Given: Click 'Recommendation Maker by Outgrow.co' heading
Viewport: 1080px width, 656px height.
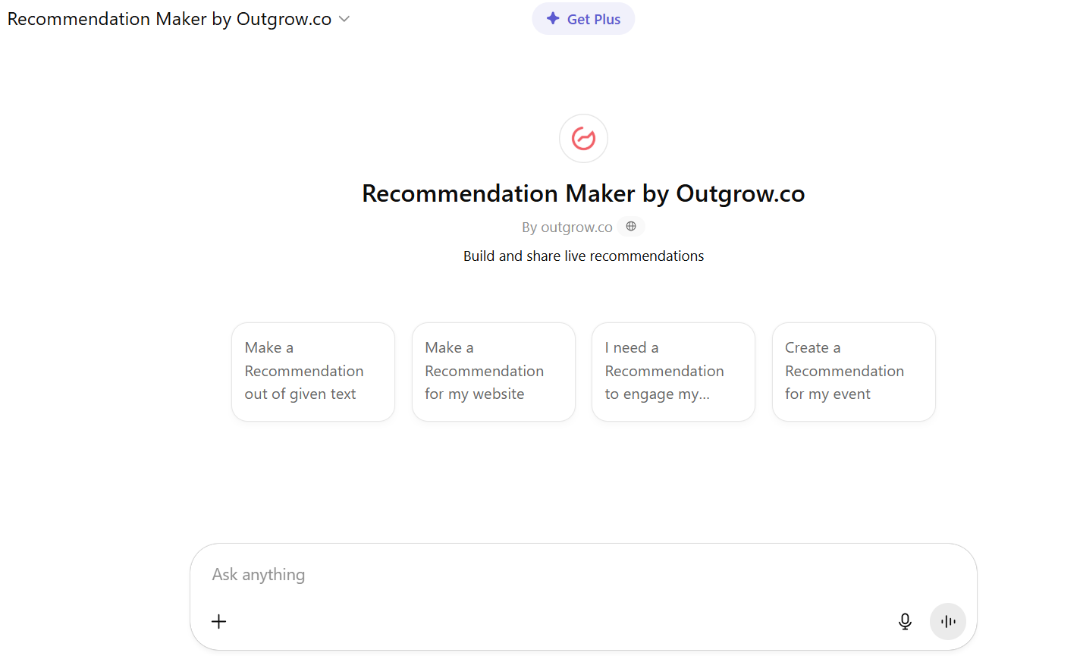Looking at the screenshot, I should point(583,193).
